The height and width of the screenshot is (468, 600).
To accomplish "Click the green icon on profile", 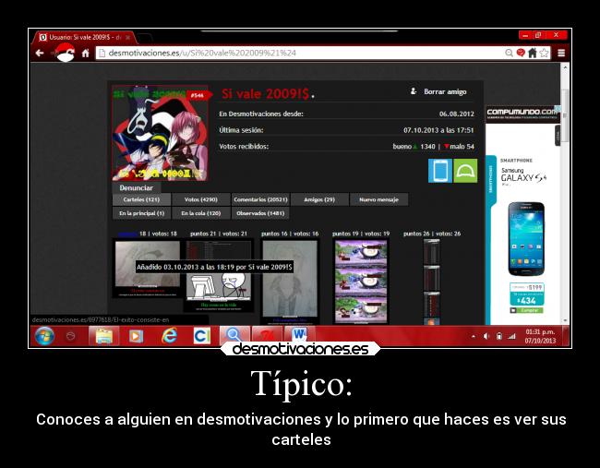I will tap(465, 170).
